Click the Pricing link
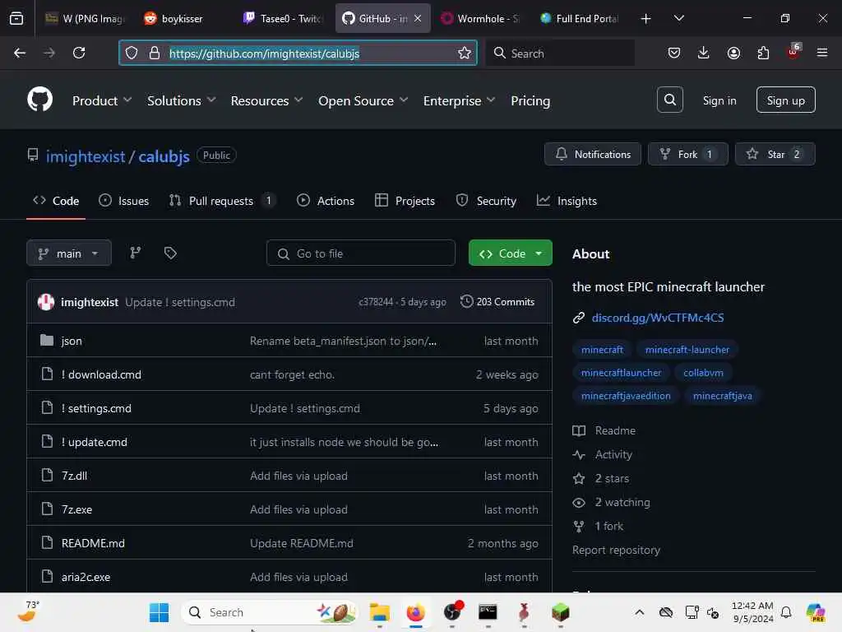842x632 pixels. click(x=530, y=100)
